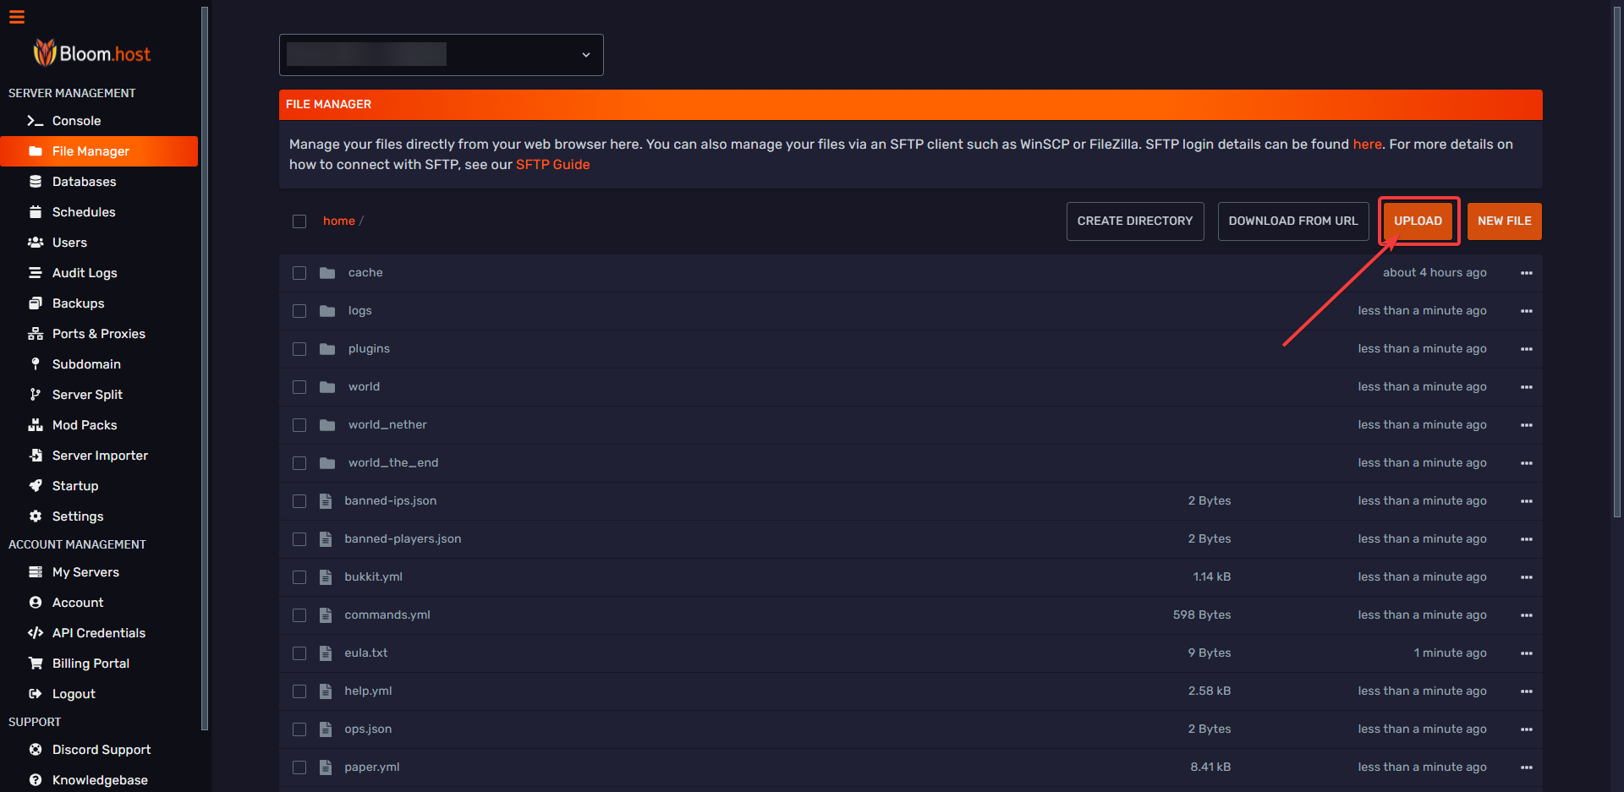Open the options menu for world folder

[1526, 387]
